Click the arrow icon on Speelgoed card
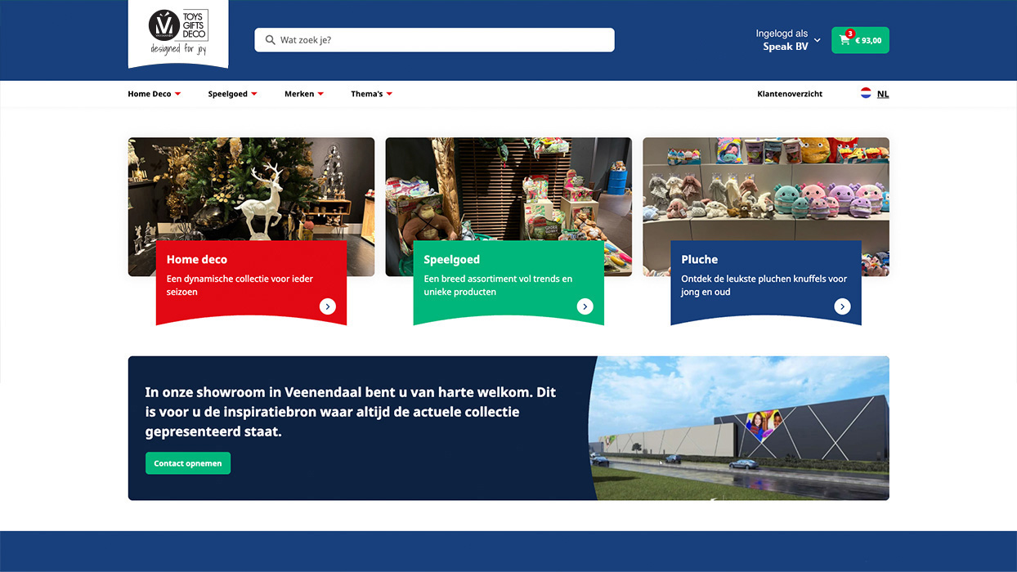The image size is (1017, 572). click(585, 306)
